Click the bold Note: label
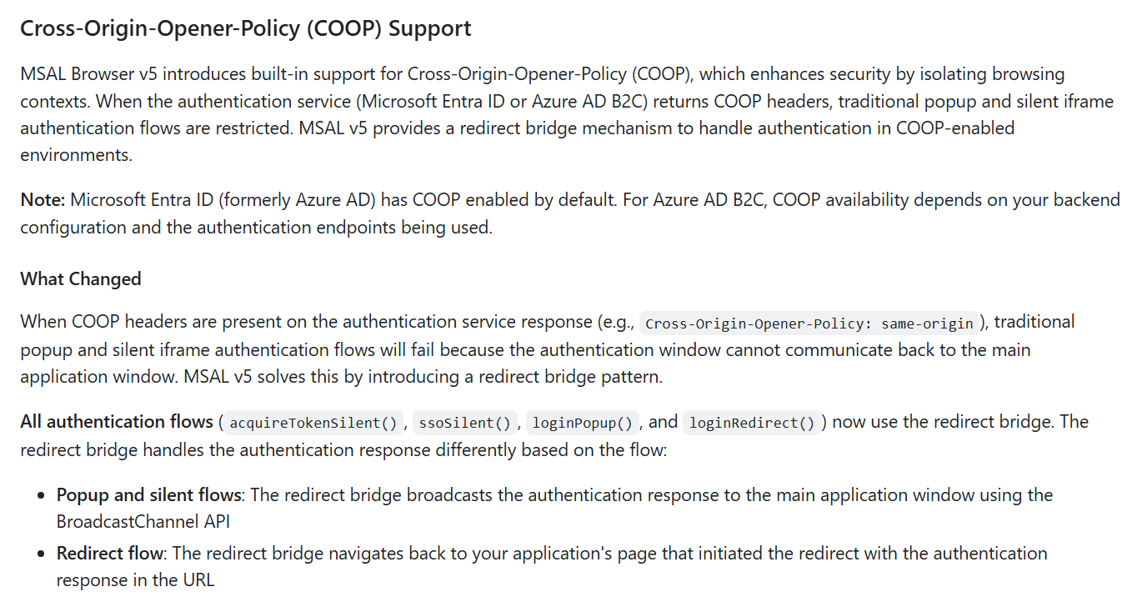The height and width of the screenshot is (602, 1137). (43, 200)
